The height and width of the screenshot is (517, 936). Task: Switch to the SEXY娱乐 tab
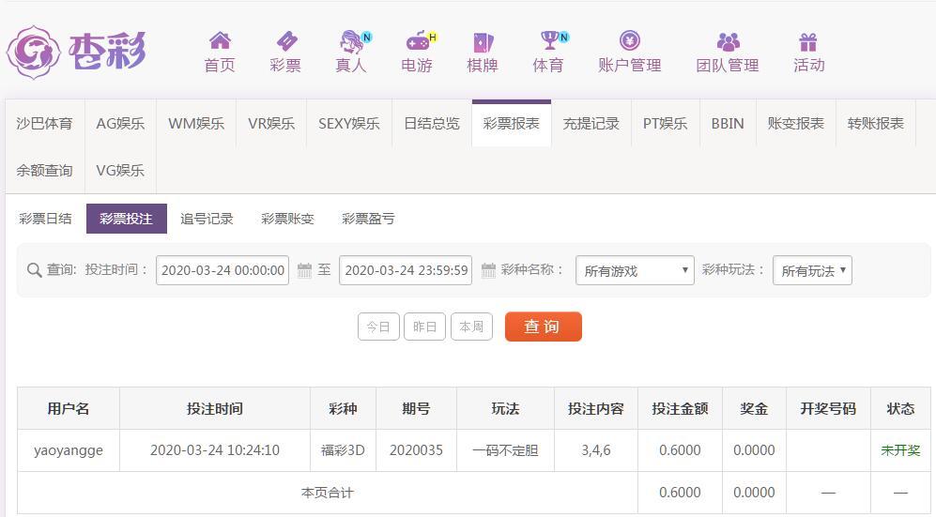(x=349, y=124)
